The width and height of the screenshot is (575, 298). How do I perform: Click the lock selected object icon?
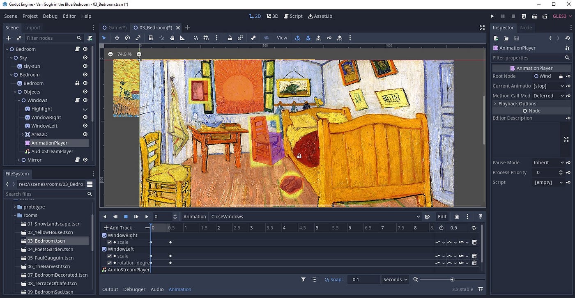[230, 38]
